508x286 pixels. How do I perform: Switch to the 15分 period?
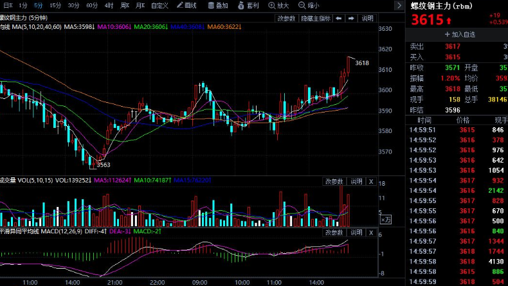[55, 5]
